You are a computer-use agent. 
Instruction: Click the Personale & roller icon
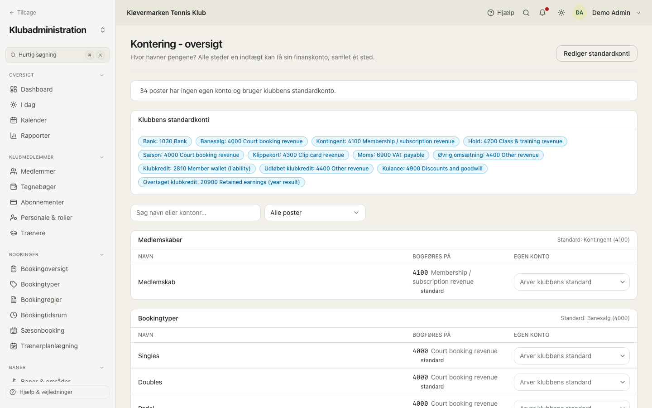pos(14,218)
